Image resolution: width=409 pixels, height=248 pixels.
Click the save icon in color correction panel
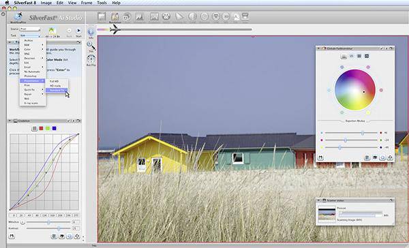pos(320,157)
